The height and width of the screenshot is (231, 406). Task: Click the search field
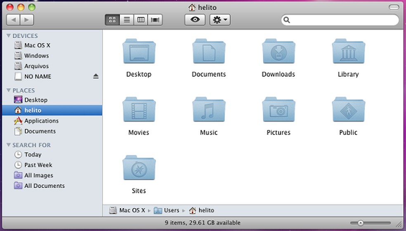(x=342, y=20)
